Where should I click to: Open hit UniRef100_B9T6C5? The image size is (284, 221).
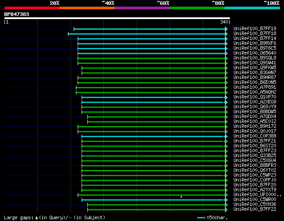[255, 48]
